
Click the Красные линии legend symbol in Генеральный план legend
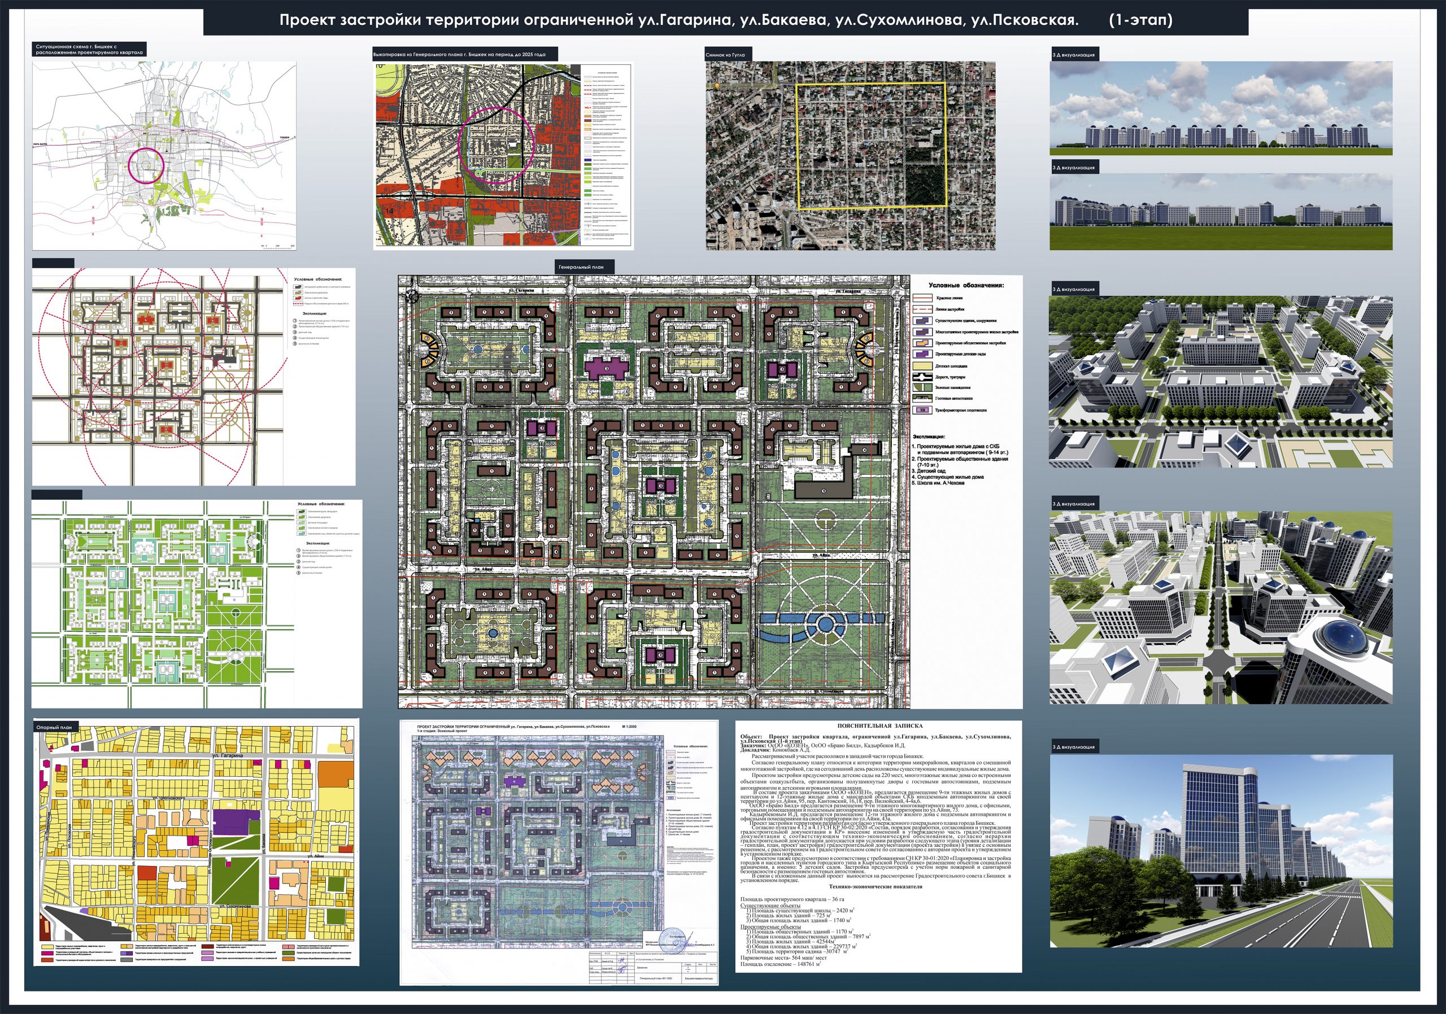coord(922,298)
